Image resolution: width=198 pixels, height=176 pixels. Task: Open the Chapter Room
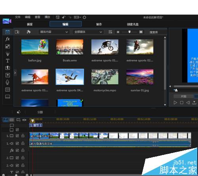(x=8, y=90)
